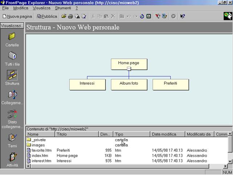233x175 pixels.
Task: Click the horizontal scroll right arrow
Action: (x=226, y=166)
